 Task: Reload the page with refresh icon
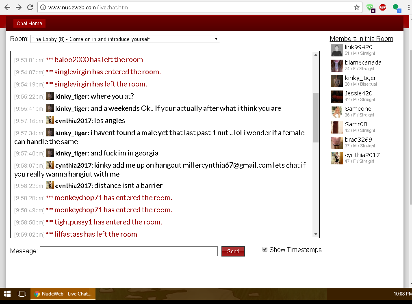[30, 7]
